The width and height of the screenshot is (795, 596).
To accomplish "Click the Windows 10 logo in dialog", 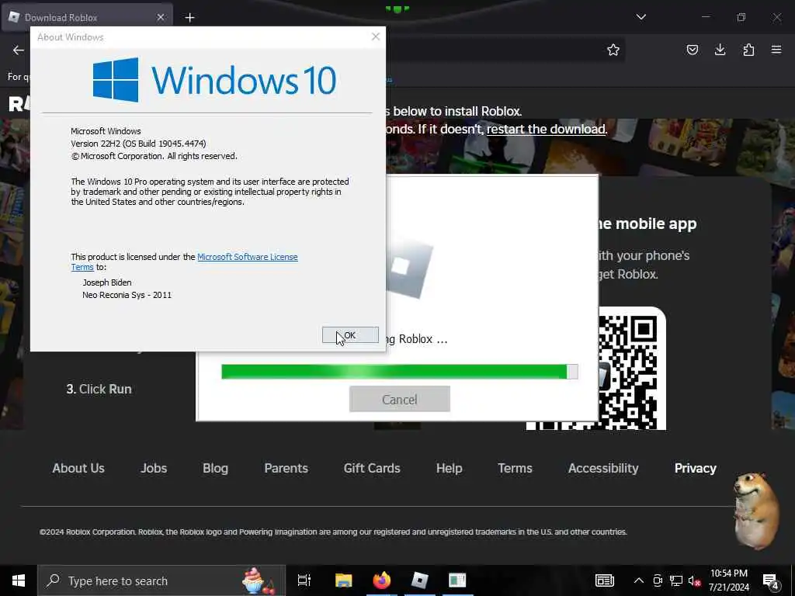I will coord(214,80).
